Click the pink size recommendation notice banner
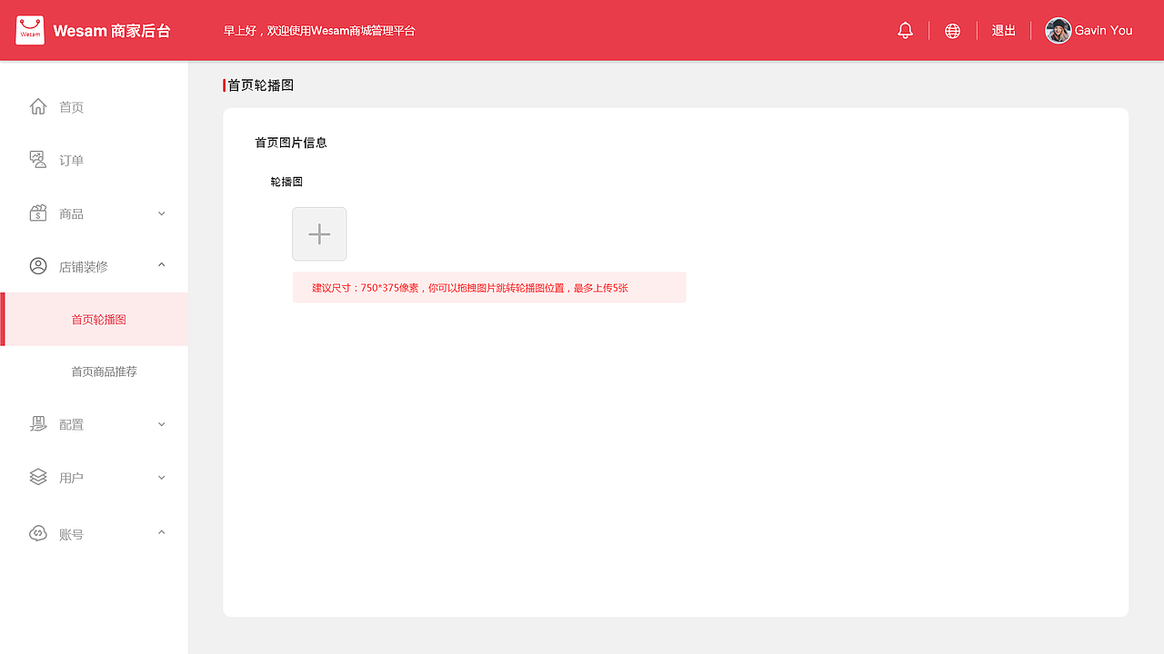Screen dimensions: 1164x654 [x=488, y=287]
